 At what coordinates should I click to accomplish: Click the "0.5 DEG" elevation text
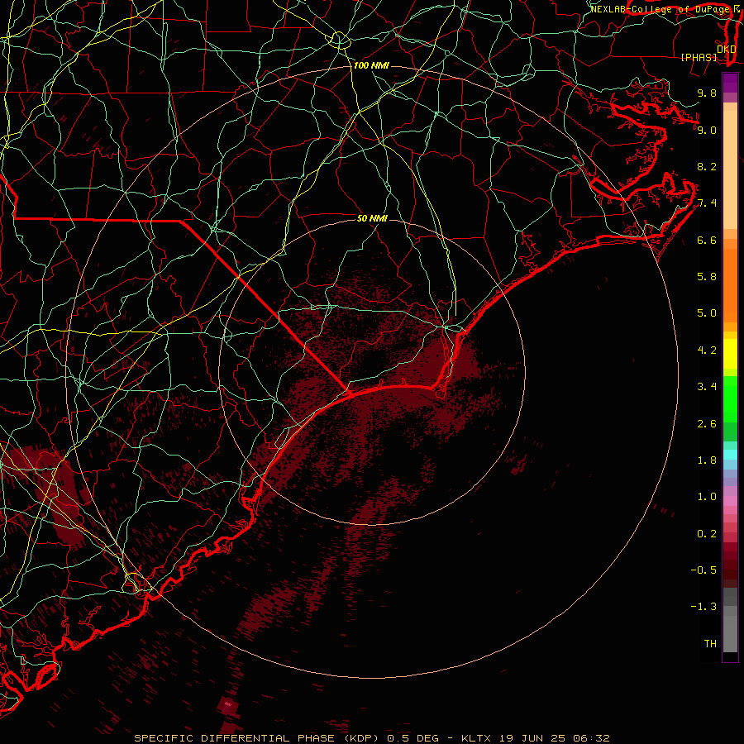414,738
